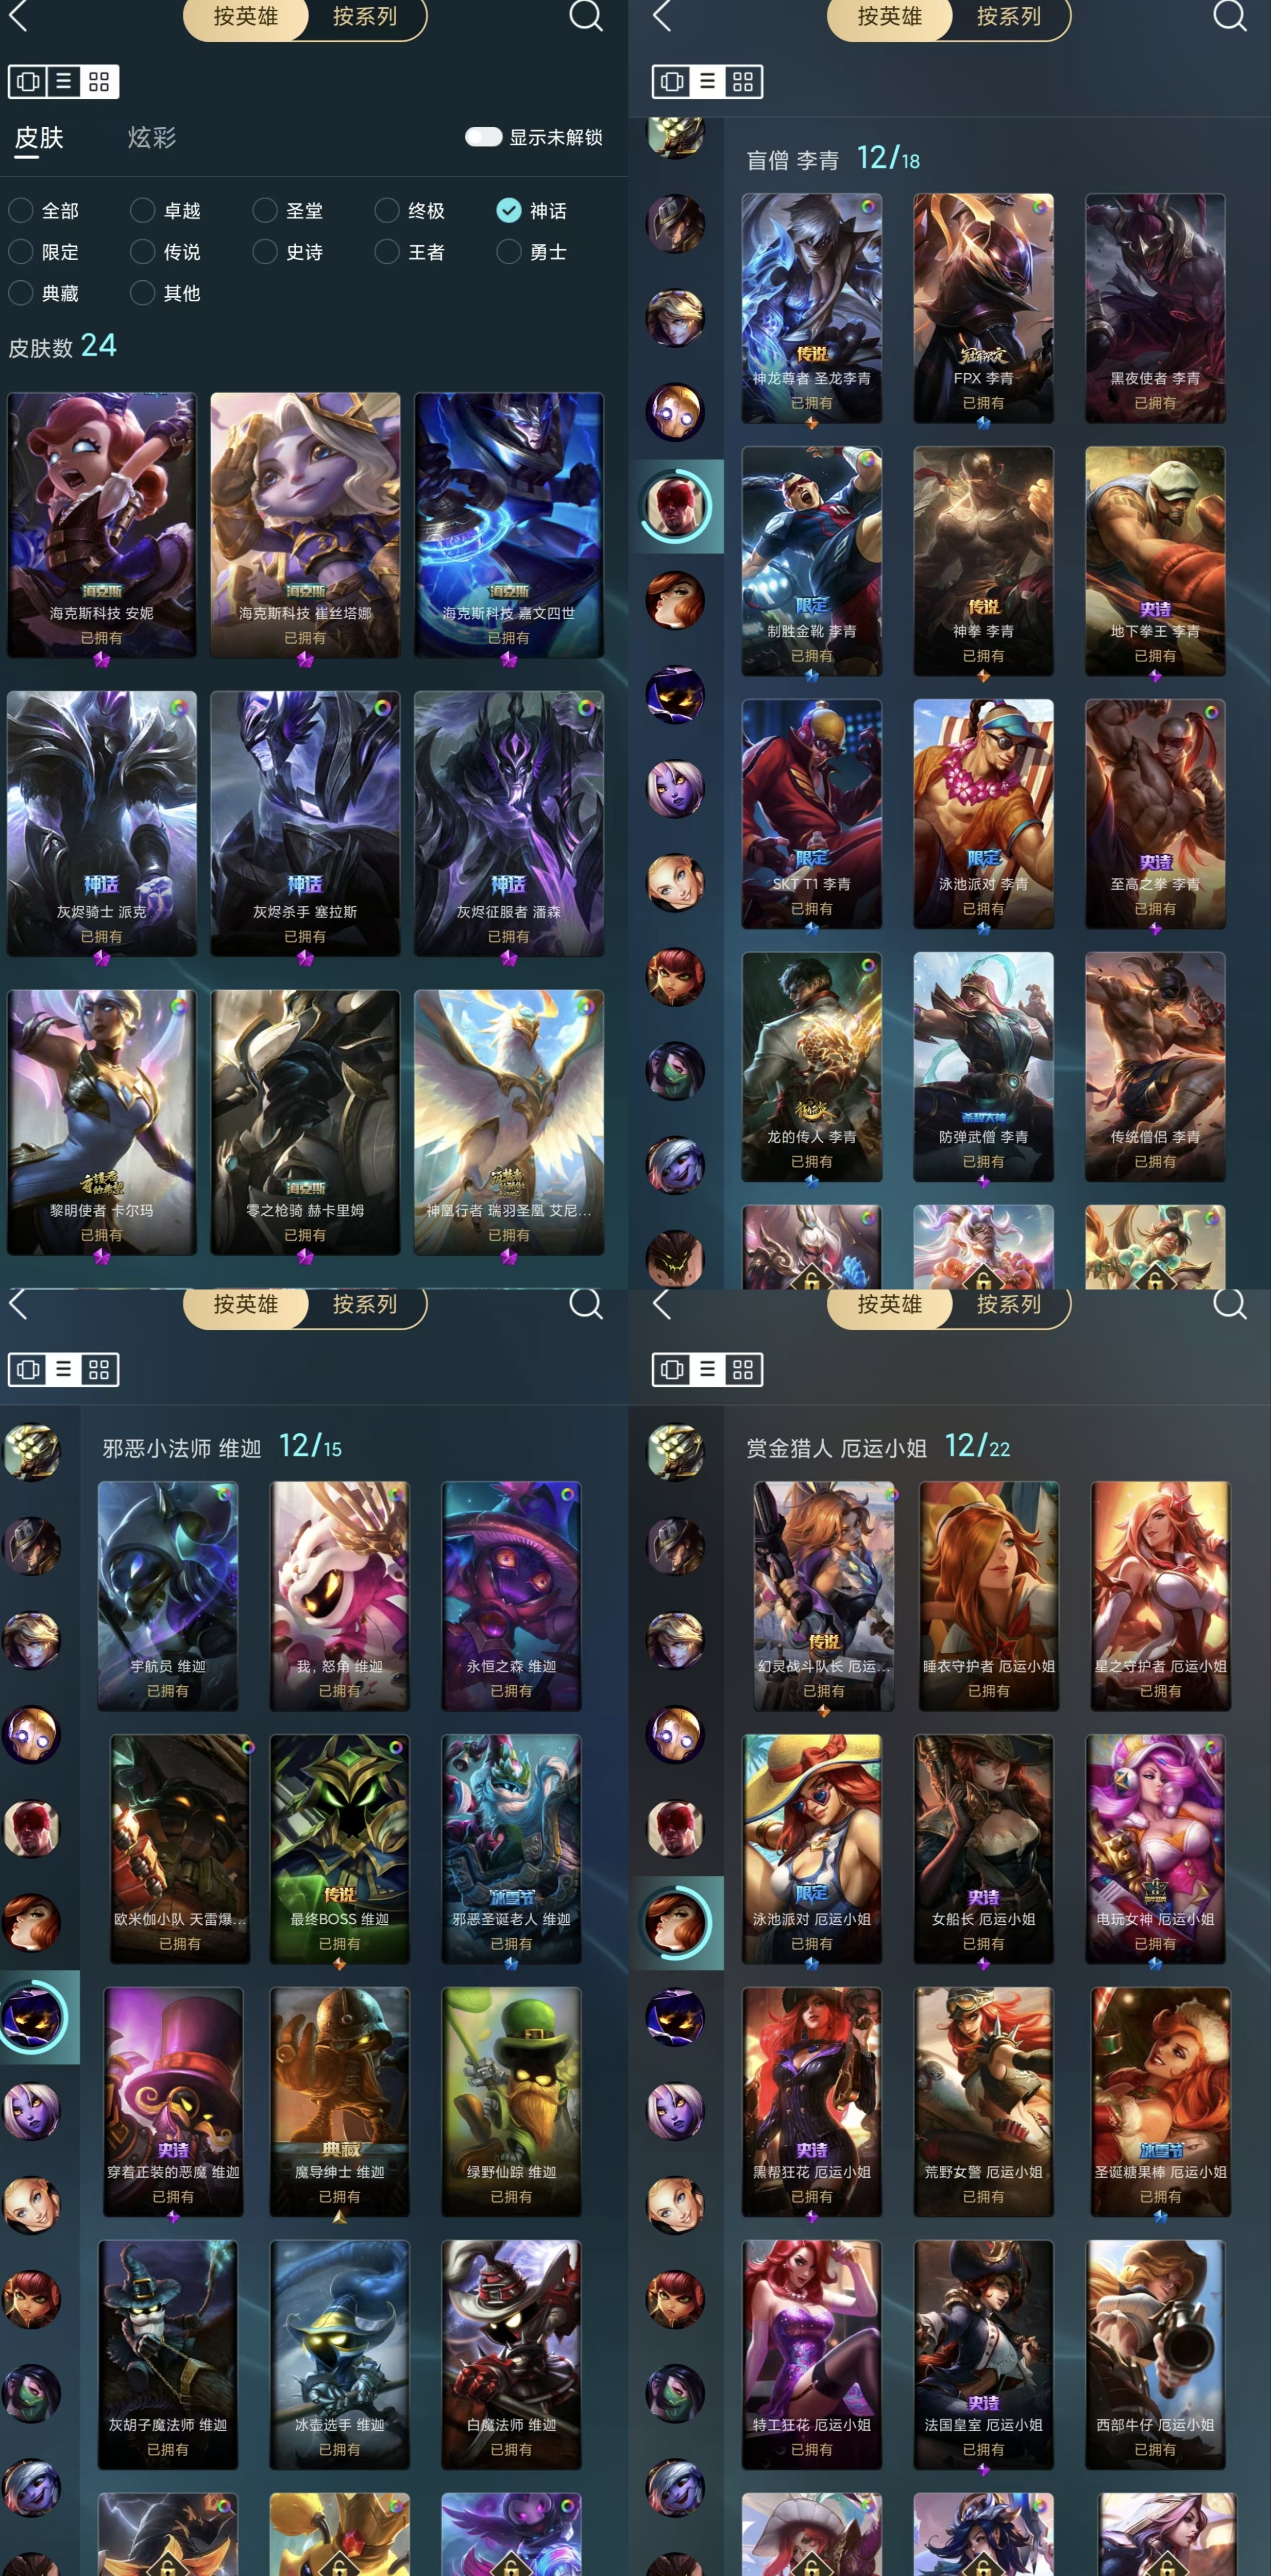Open the 海克斯科技 安妮 skin card

(x=102, y=525)
